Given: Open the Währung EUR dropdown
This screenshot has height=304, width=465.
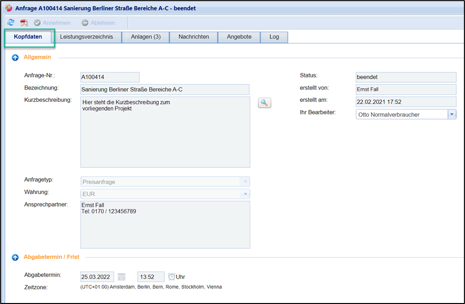Looking at the screenshot, I should tap(165, 194).
